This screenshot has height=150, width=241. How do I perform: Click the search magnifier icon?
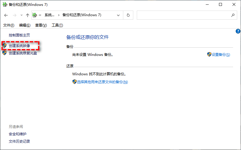[x=233, y=15]
